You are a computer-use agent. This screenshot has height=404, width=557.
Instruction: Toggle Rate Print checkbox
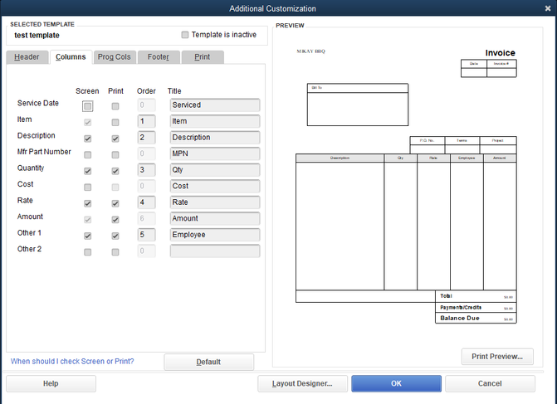pyautogui.click(x=115, y=203)
